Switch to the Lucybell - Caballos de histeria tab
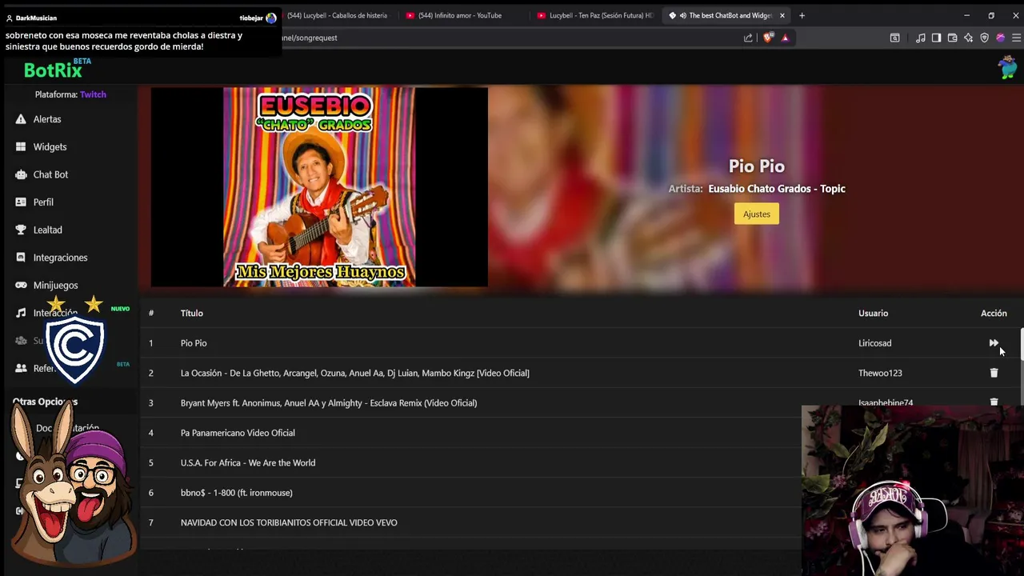1024x576 pixels. (337, 15)
